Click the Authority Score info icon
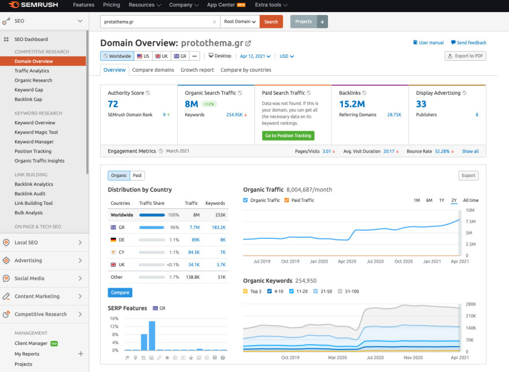This screenshot has height=372, width=509. pyautogui.click(x=147, y=93)
